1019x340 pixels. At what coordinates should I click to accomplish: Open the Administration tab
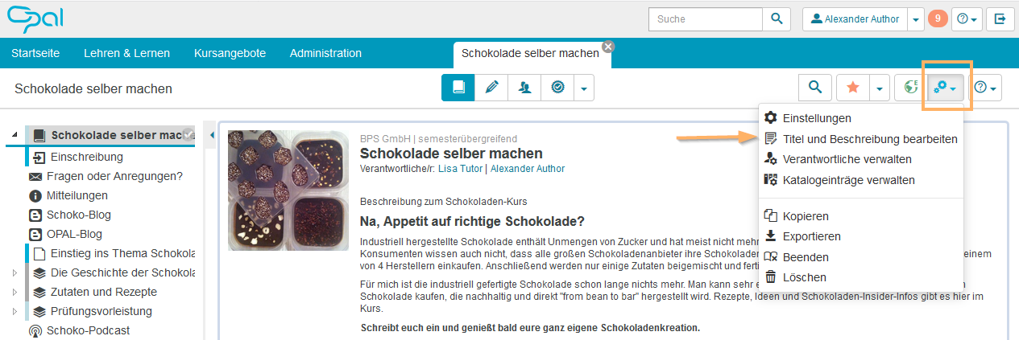point(325,53)
